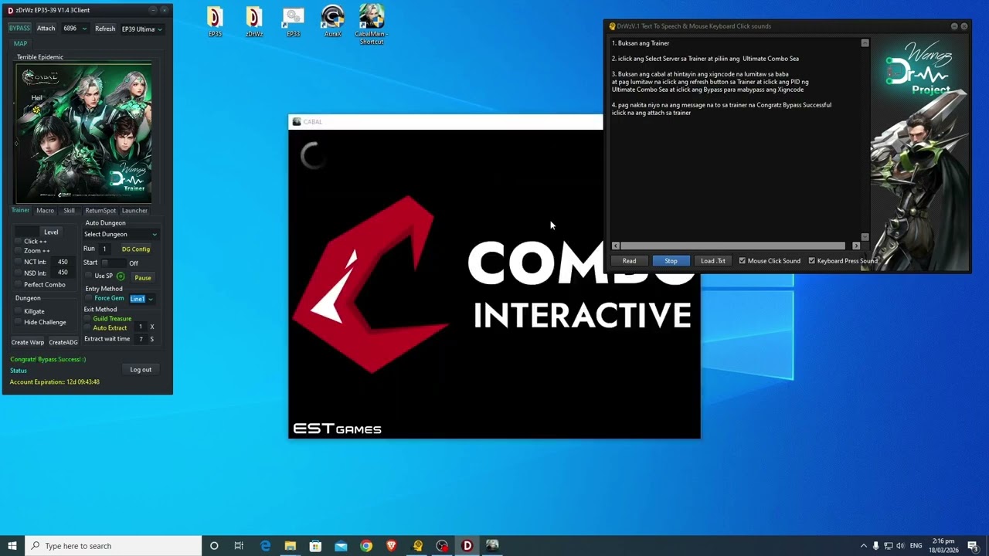This screenshot has height=556, width=989.
Task: Open File Explorer from the taskbar
Action: click(291, 546)
